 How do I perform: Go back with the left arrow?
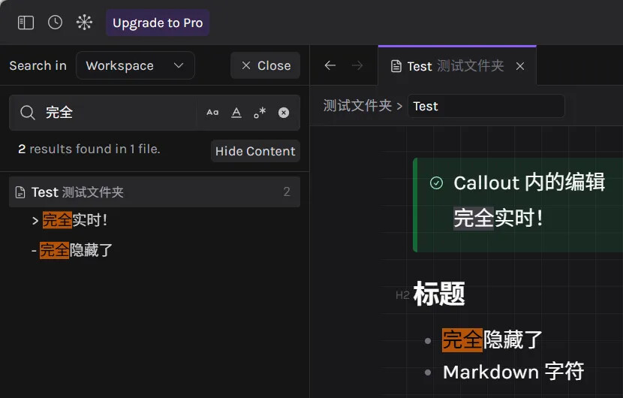[330, 66]
